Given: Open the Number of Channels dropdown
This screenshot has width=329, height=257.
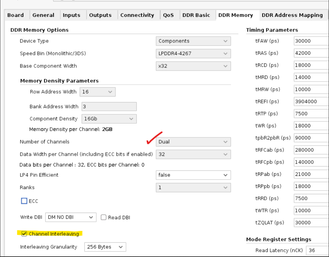Looking at the screenshot, I should pyautogui.click(x=193, y=142).
